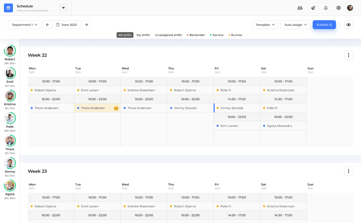Click the paper plane send icon
361x223 pixels.
[313, 8]
